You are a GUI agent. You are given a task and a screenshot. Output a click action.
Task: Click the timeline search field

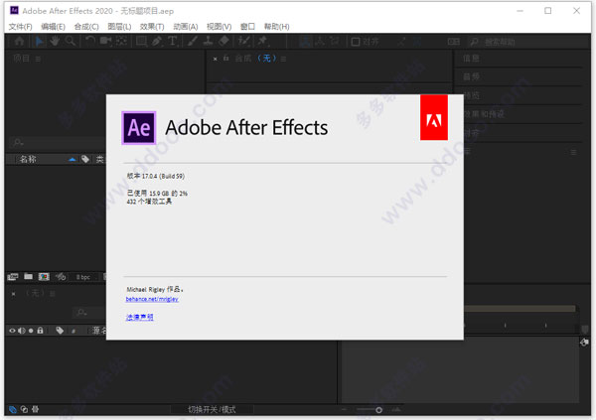click(x=89, y=313)
